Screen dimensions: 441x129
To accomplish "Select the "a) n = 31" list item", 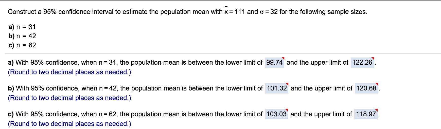I will 22,27.
